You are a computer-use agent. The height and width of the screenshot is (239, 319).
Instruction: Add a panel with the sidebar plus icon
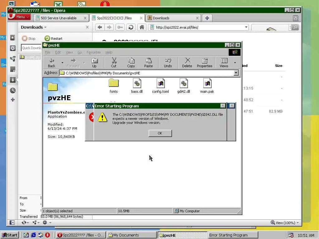pyautogui.click(x=12, y=100)
